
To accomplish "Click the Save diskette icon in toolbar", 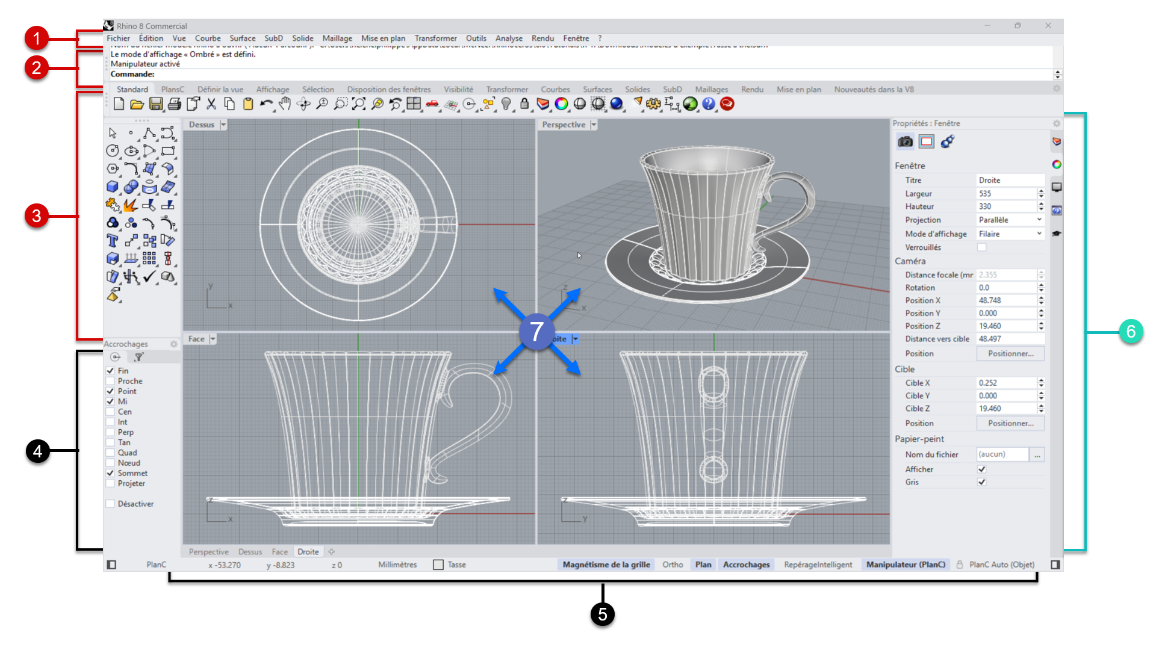I will pos(155,104).
